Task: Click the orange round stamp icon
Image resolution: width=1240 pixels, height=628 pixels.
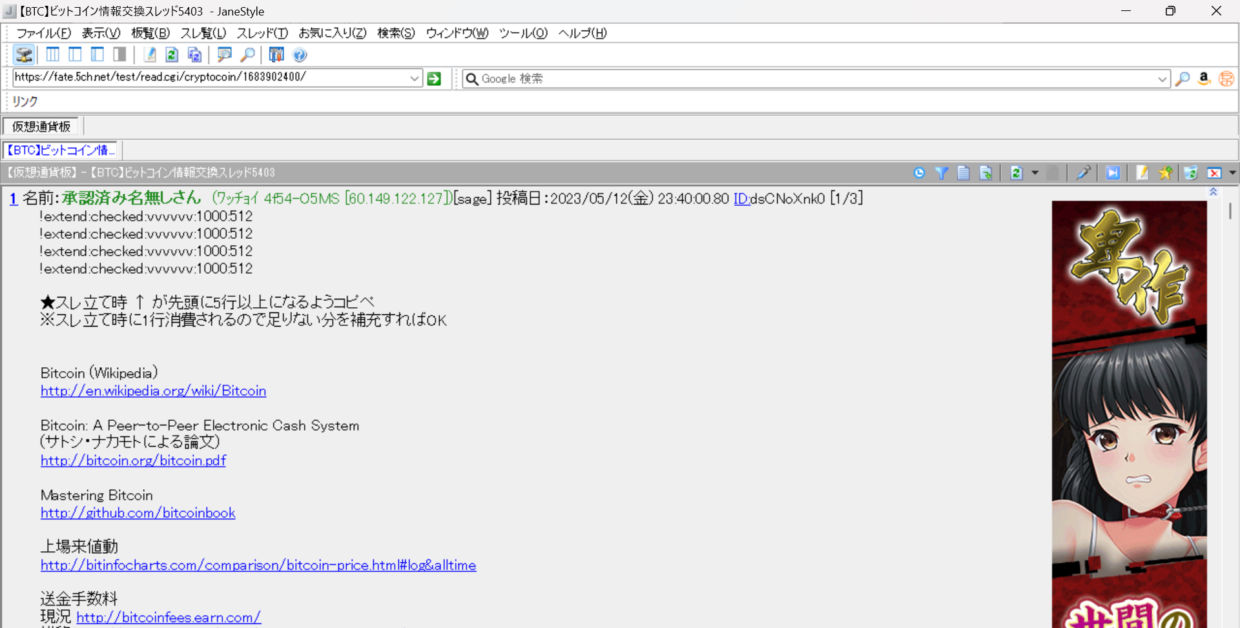Action: tap(1226, 79)
